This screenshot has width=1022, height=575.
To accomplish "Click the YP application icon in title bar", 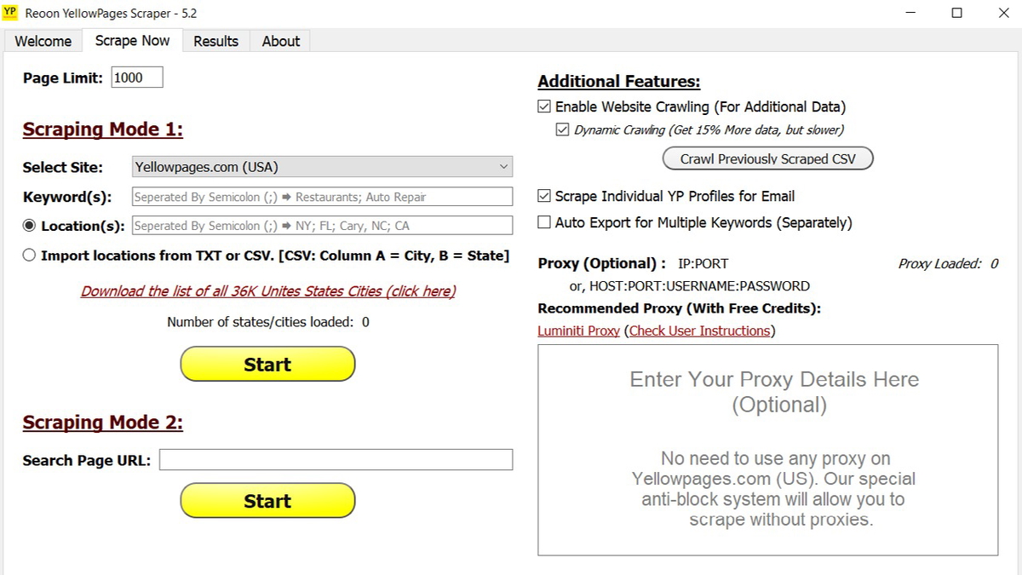I will (11, 12).
